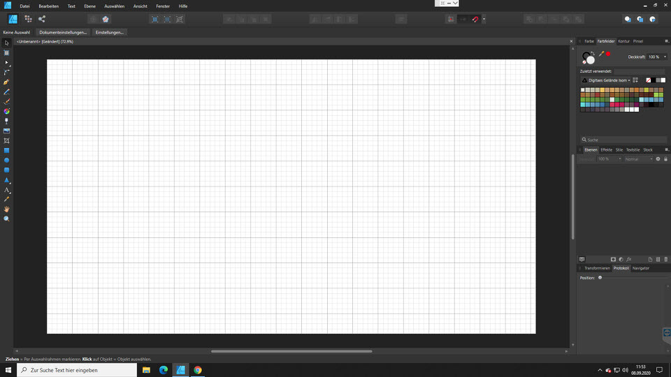Select the Node tool
Screen dimensions: 671x377
[6, 62]
